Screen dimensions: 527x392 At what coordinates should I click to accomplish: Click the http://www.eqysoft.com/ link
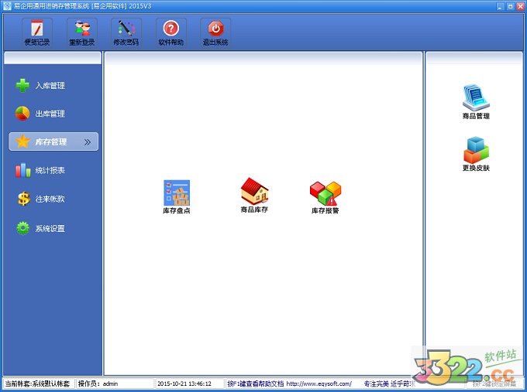click(319, 383)
